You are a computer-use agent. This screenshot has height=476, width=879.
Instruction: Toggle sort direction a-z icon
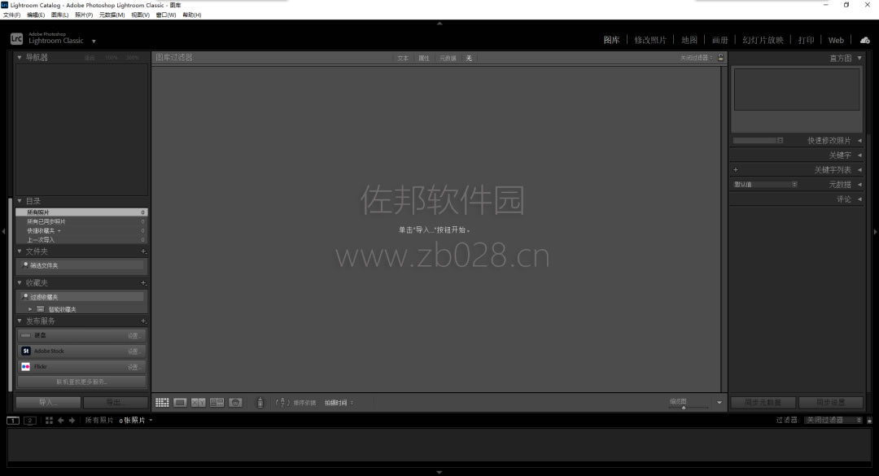pos(282,403)
